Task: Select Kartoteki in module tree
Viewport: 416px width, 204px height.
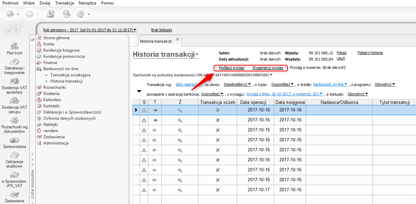Action: (51, 106)
